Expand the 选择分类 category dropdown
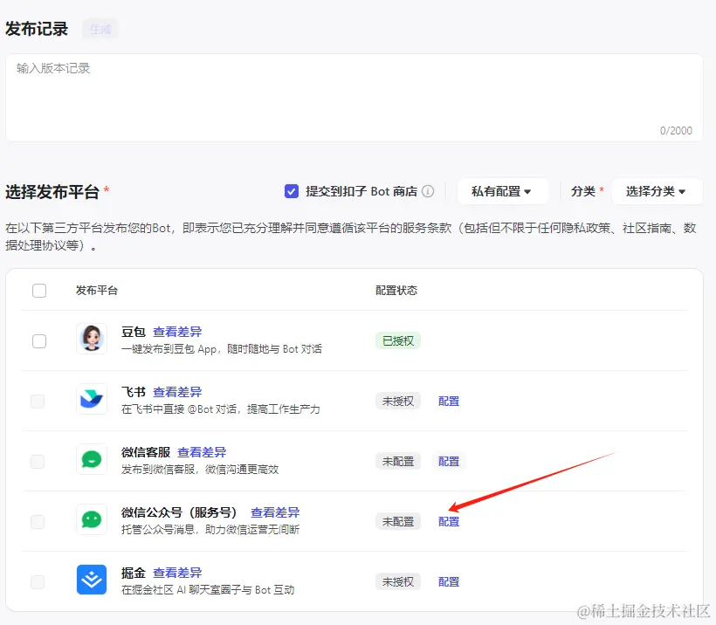This screenshot has width=716, height=625. coord(657,191)
